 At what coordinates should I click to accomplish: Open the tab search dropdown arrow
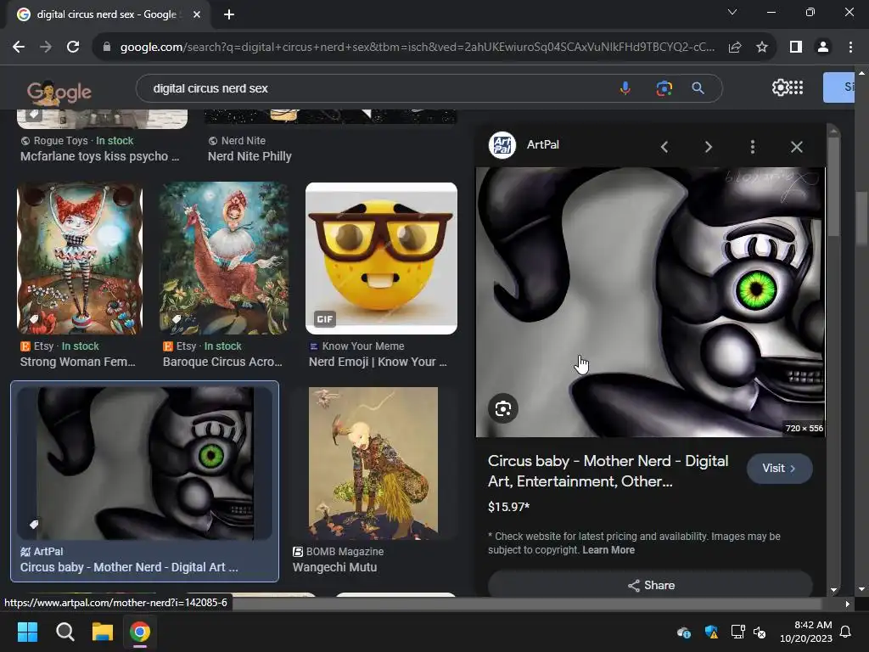coord(732,12)
